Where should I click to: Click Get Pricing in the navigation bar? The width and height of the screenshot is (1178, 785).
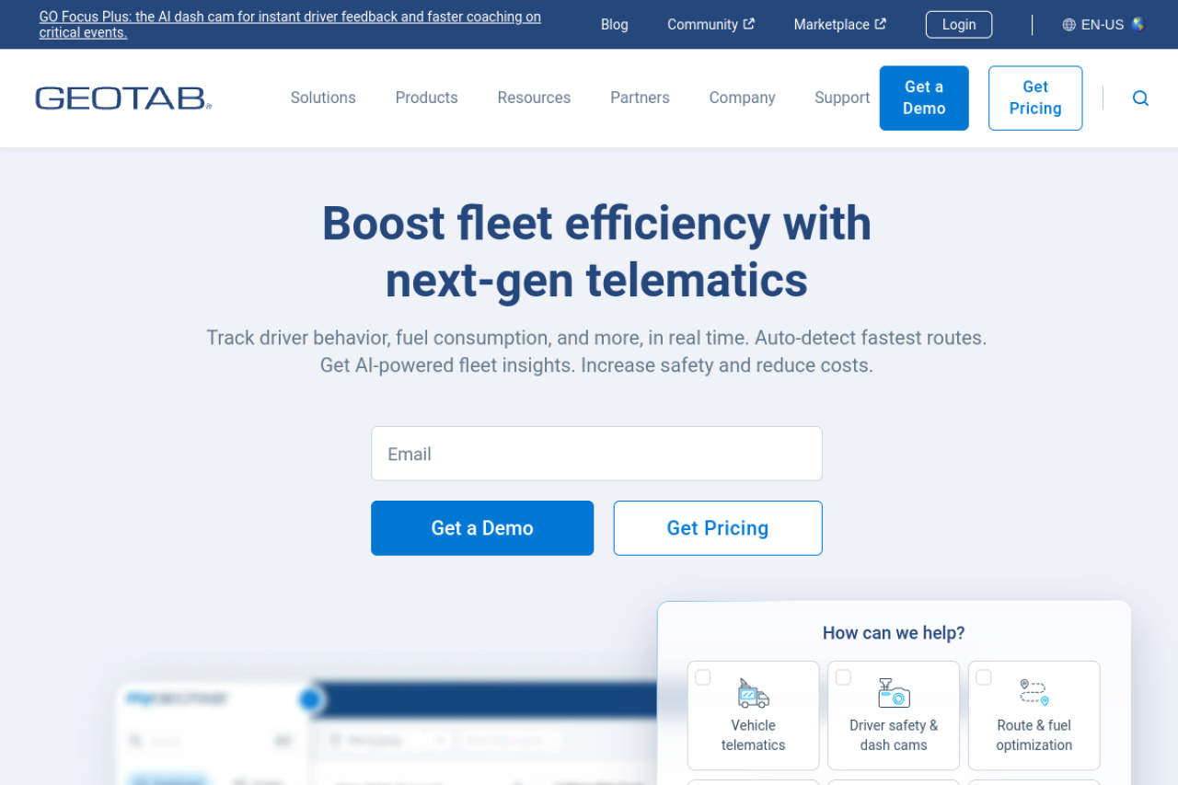[x=1035, y=98]
